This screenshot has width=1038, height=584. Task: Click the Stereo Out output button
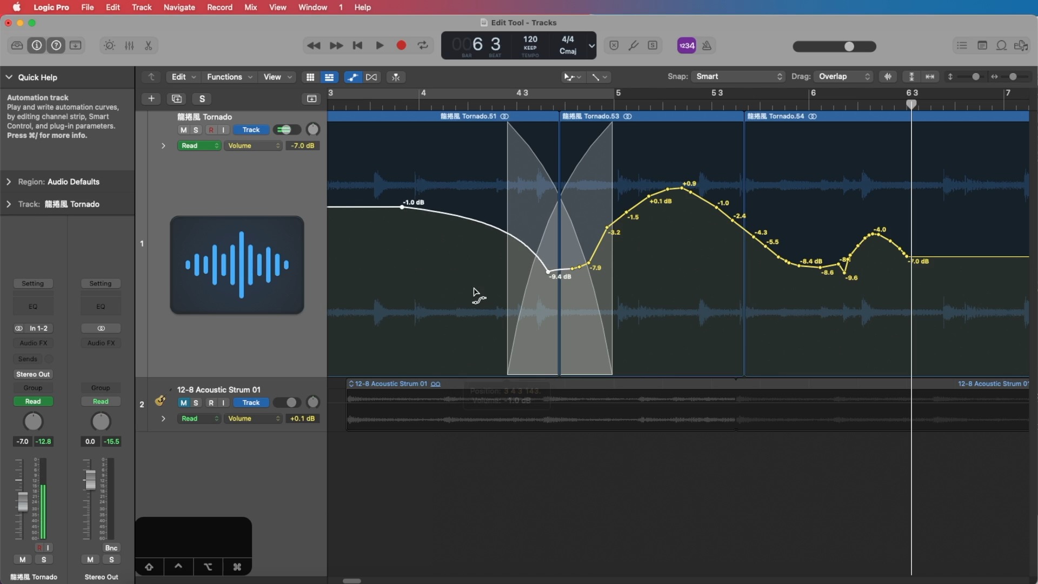point(33,374)
